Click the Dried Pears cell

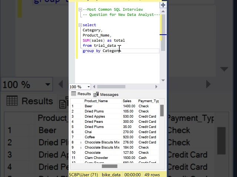94,122
